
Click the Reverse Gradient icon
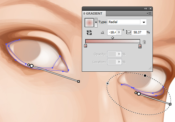click(89, 32)
